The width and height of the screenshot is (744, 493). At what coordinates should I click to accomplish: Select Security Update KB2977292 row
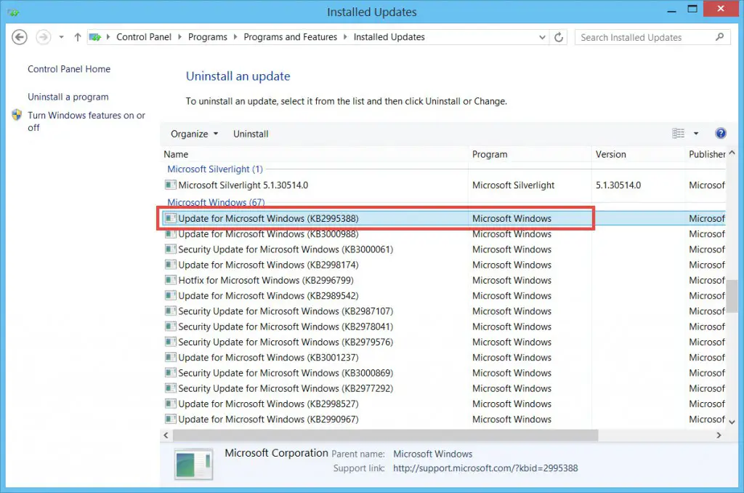click(x=444, y=388)
